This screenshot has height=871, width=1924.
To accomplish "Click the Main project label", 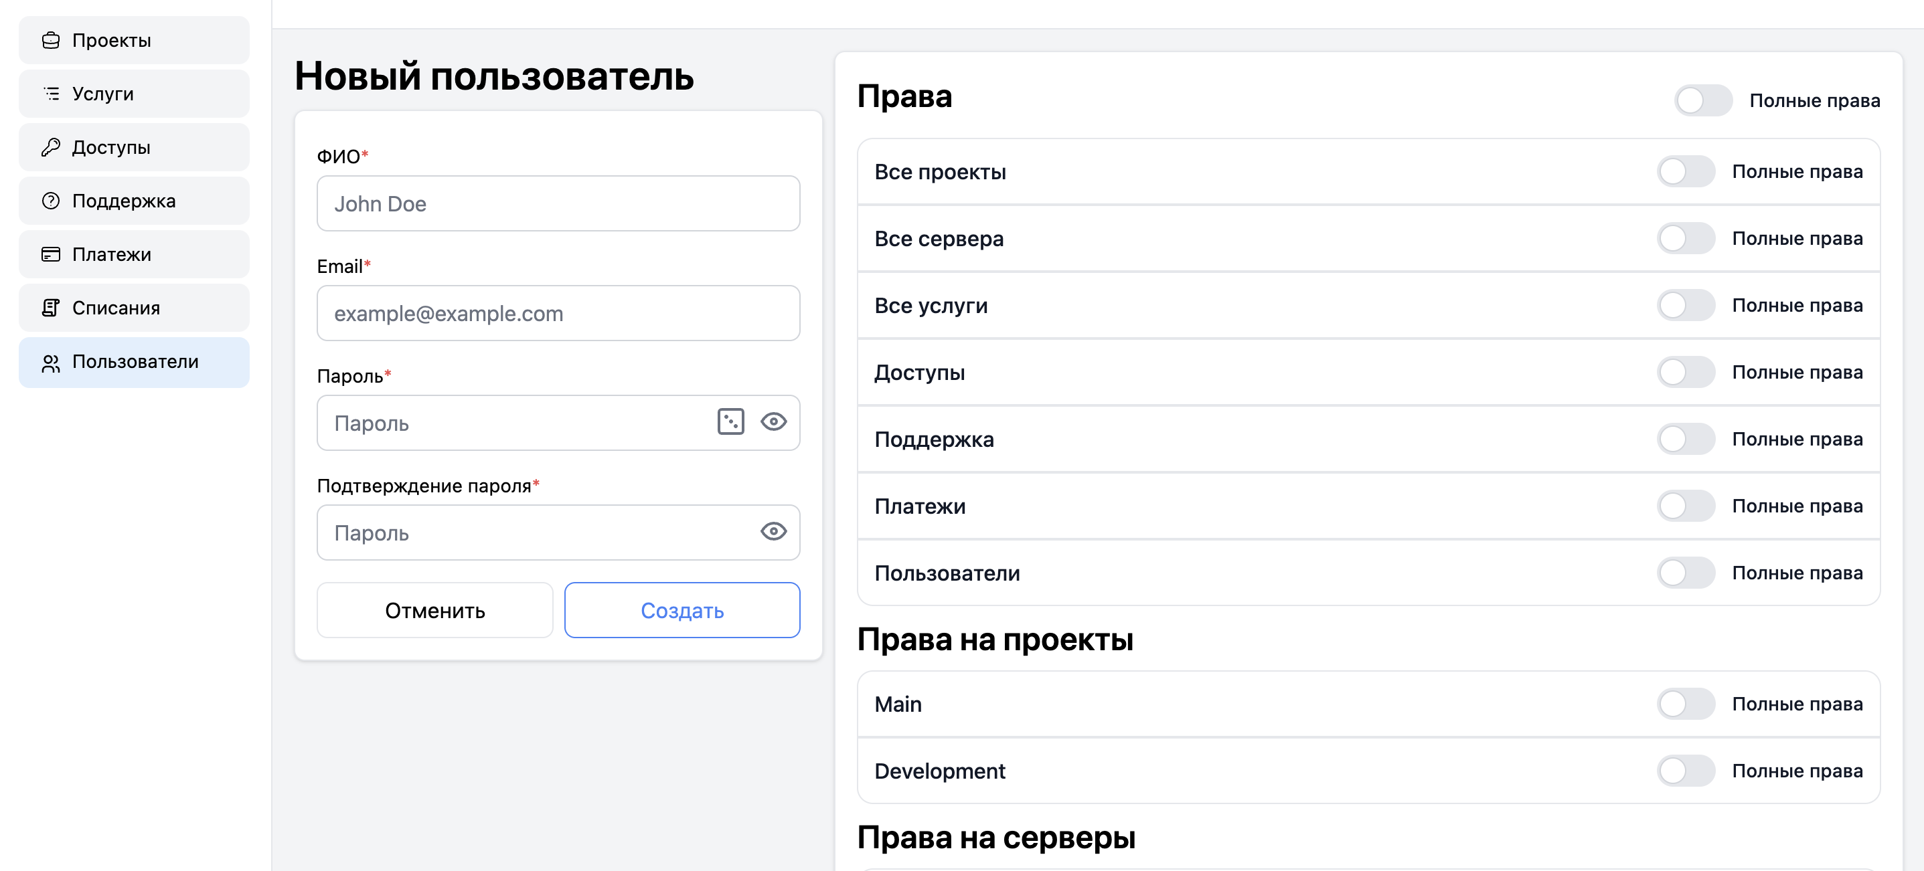I will [898, 704].
